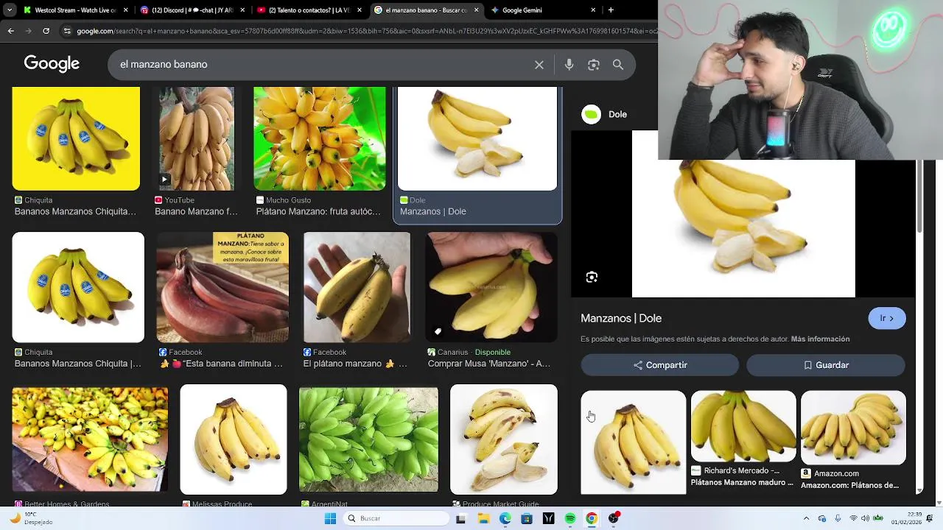
Task: Close the Google Gemini tab
Action: pyautogui.click(x=593, y=10)
